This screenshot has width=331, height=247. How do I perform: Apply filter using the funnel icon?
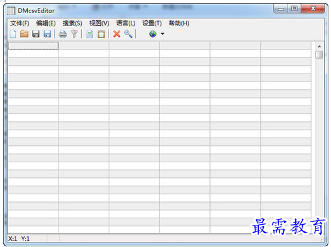click(74, 34)
